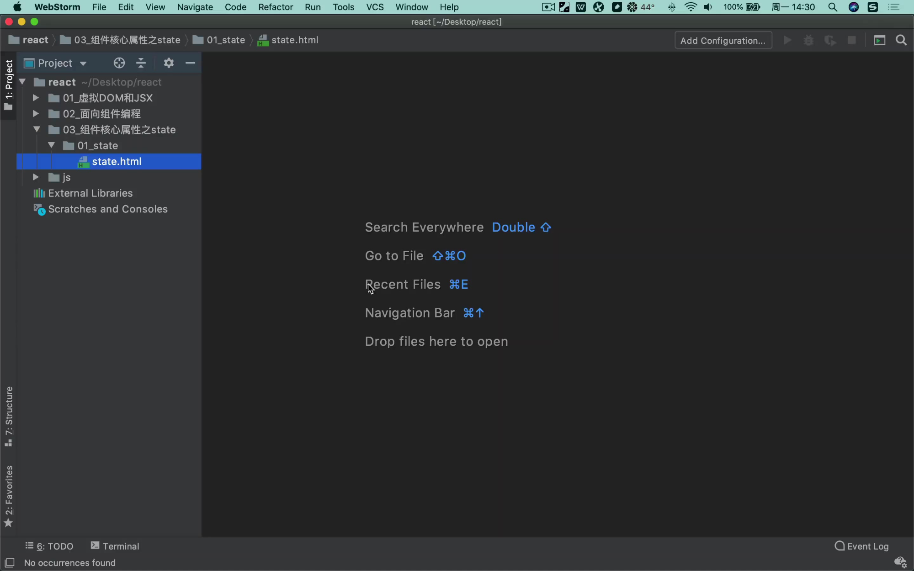Click the green Run triangle icon

click(787, 40)
